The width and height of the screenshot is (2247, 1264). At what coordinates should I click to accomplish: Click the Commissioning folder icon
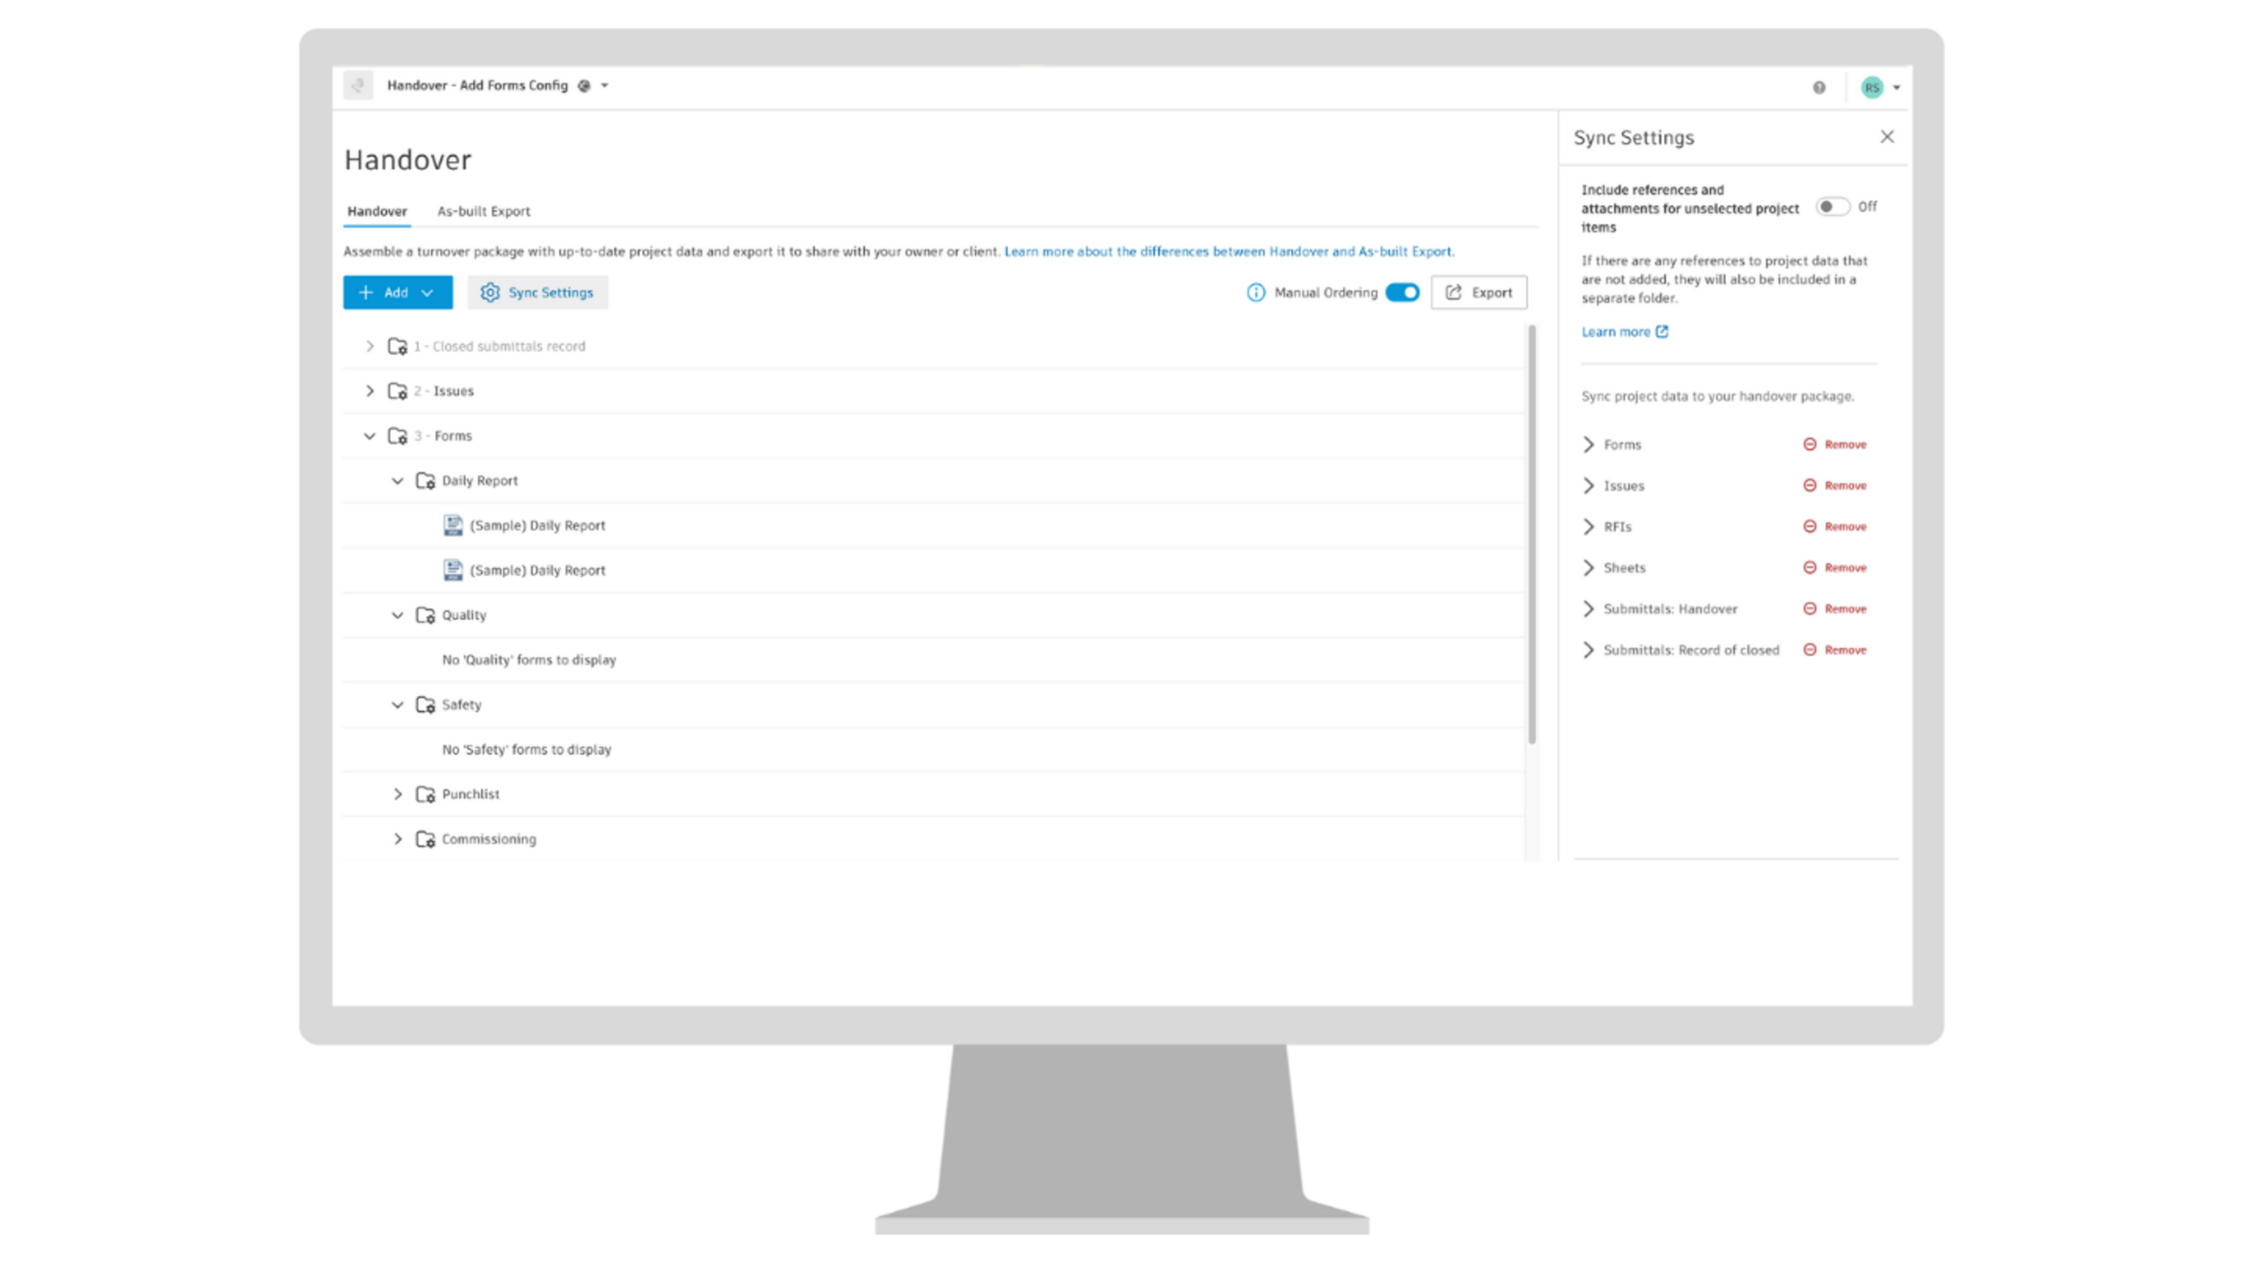click(x=426, y=838)
